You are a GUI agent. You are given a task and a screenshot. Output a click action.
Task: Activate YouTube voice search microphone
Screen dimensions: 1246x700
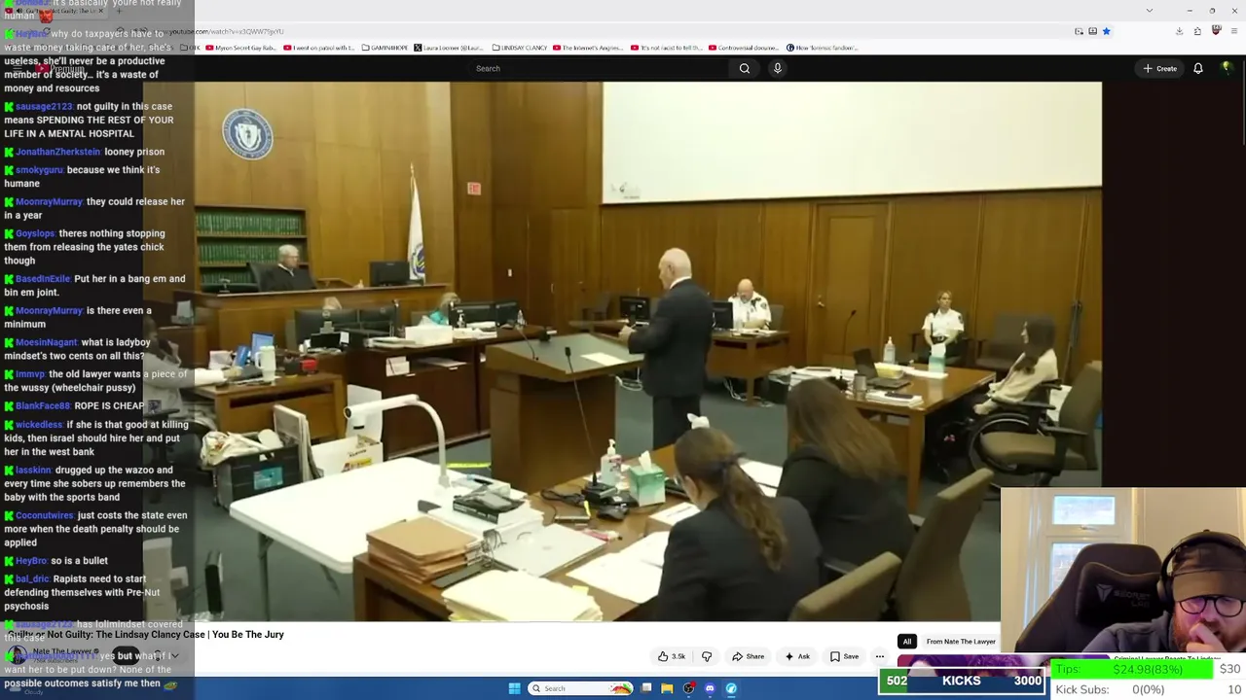(777, 68)
